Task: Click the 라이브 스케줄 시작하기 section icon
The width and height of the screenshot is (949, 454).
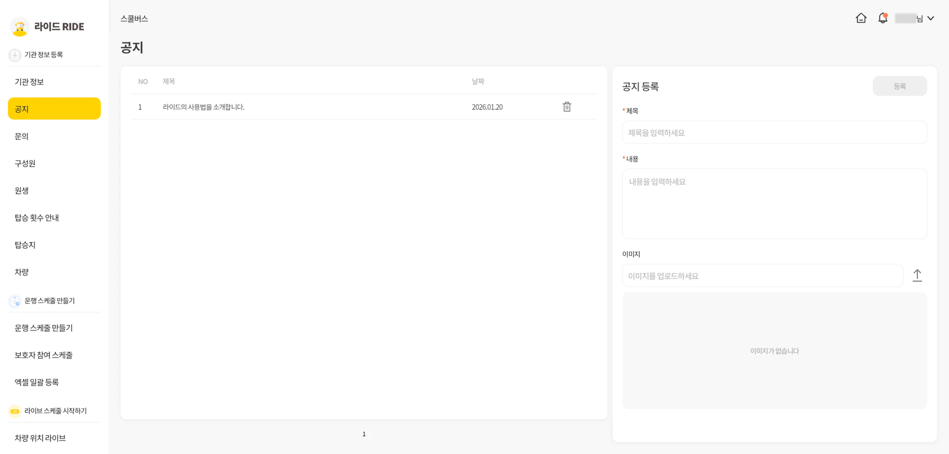Action: coord(15,411)
